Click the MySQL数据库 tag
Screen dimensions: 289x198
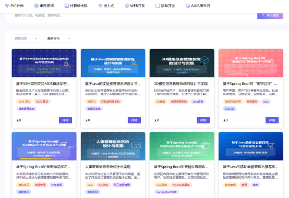click(x=181, y=185)
